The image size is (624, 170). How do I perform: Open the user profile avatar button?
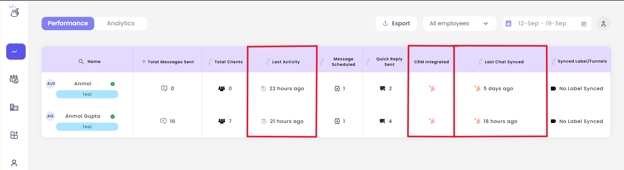[604, 24]
